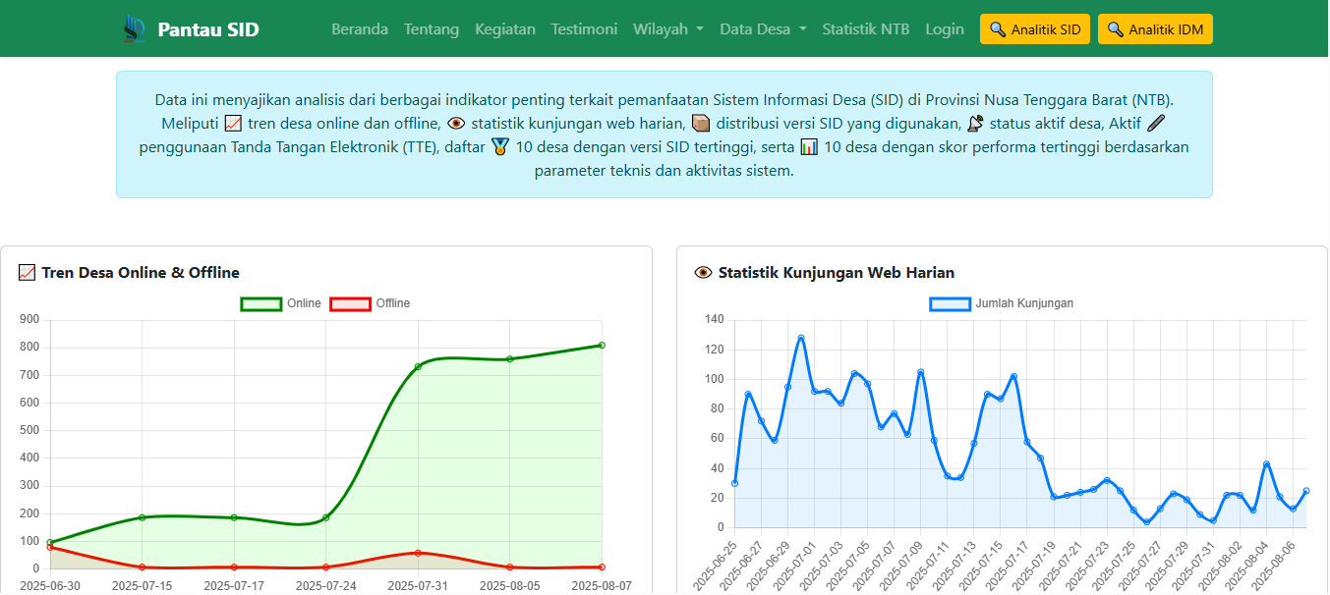Click the eye icon beside Statistik Kunjungan title
Viewport: 1330px width, 595px height.
703,273
